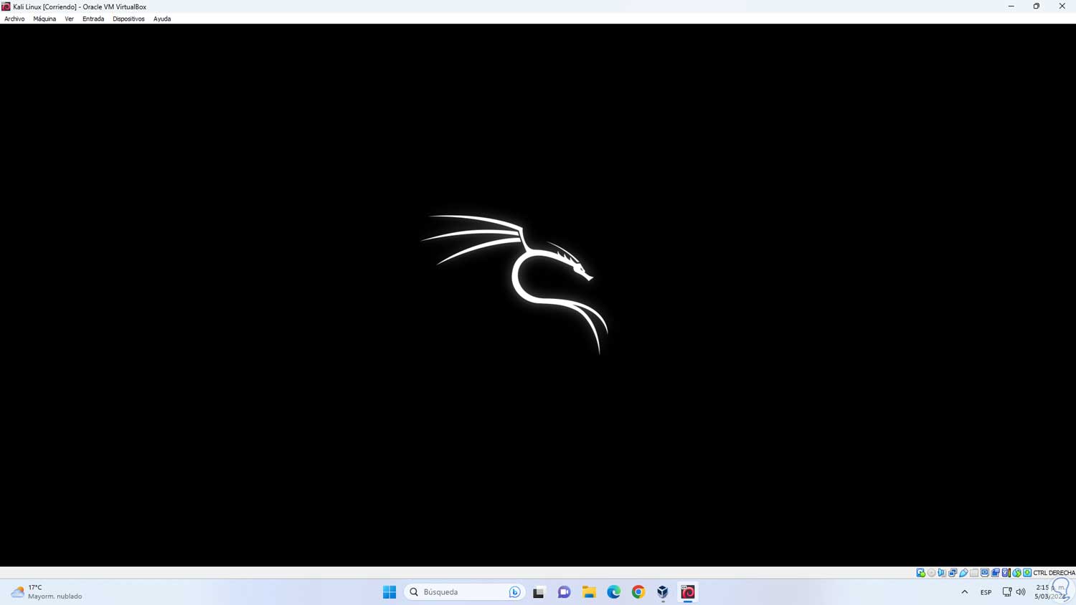The height and width of the screenshot is (605, 1076).
Task: Click the virtualization features status icon
Action: pos(1006,573)
